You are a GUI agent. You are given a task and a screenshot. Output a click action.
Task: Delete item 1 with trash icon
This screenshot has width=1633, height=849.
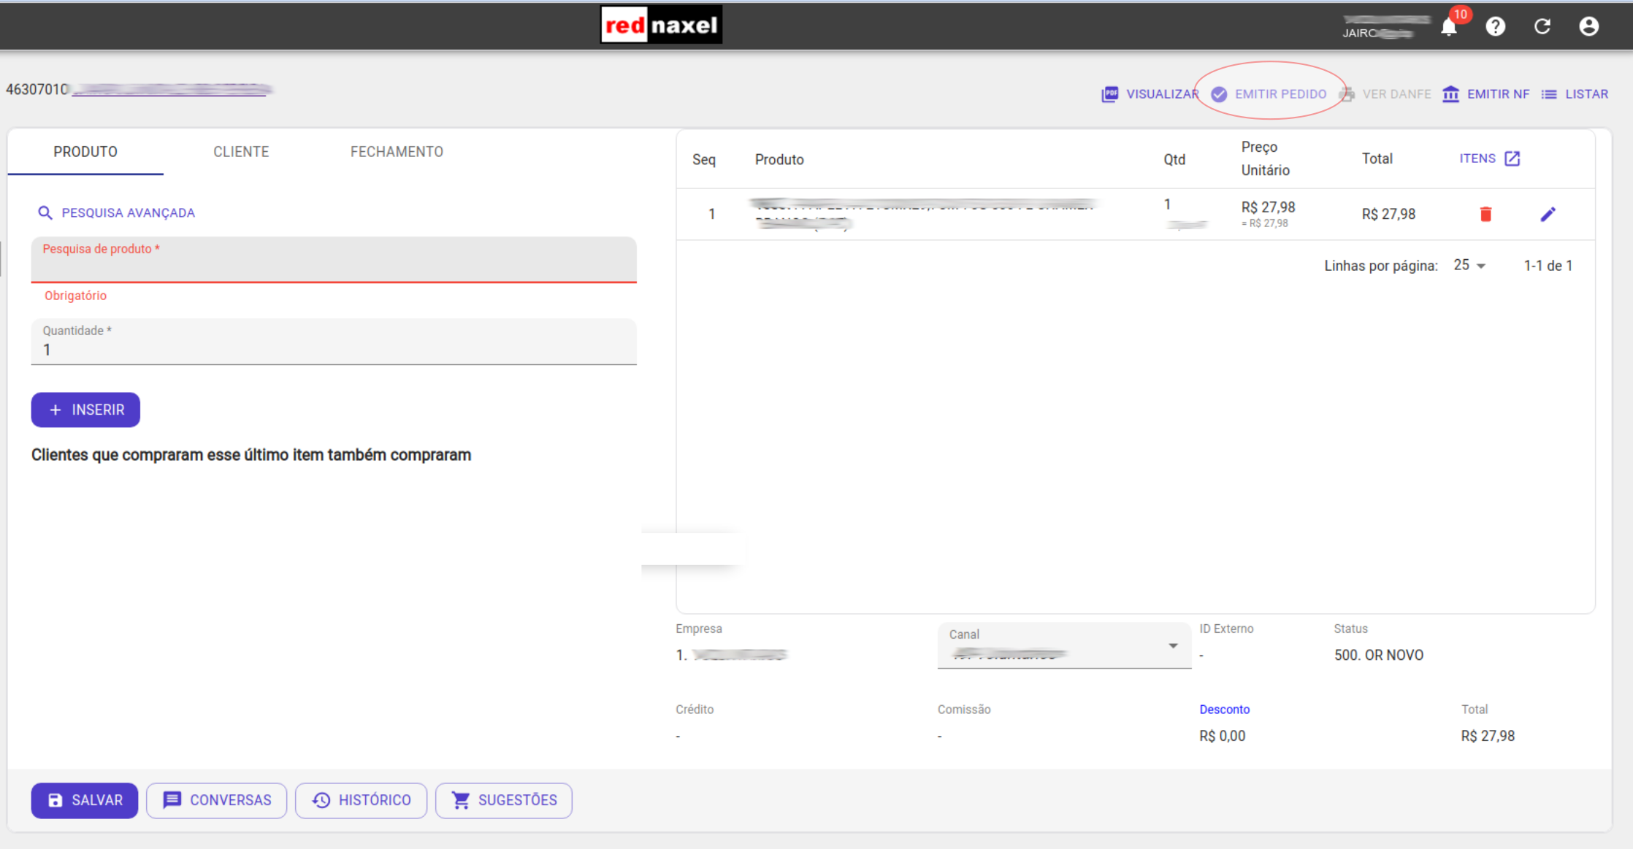(1485, 214)
